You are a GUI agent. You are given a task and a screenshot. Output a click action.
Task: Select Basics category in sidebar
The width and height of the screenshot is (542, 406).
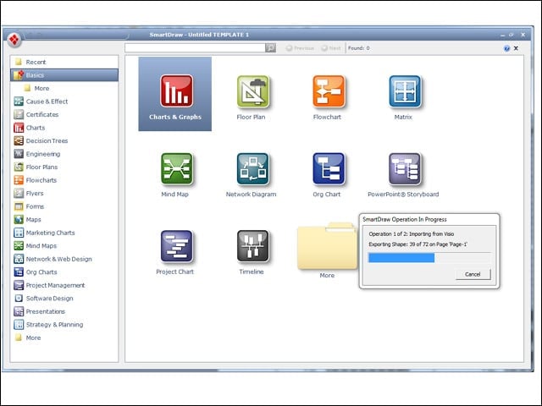(x=64, y=75)
